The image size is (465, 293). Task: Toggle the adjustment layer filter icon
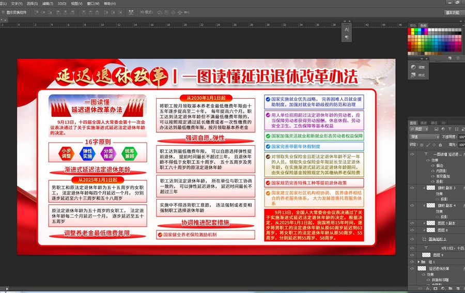443,129
